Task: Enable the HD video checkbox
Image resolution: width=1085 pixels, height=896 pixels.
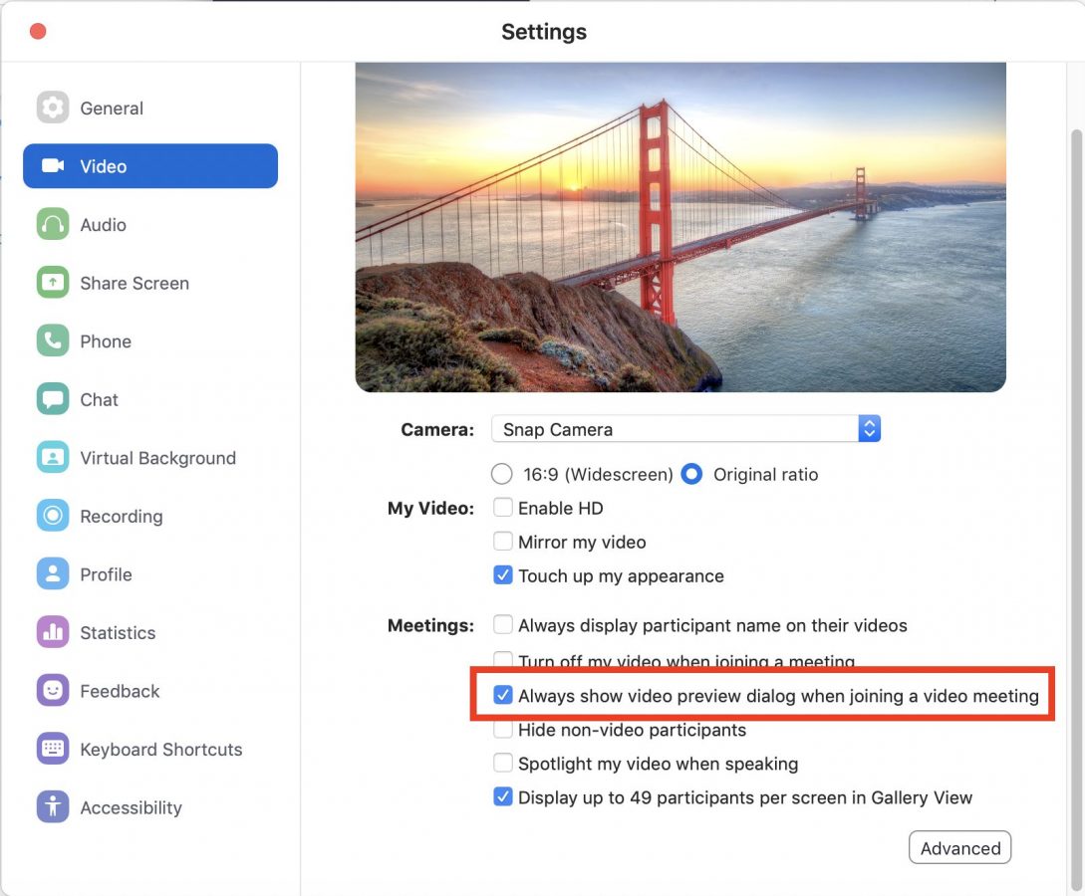Action: [x=503, y=508]
